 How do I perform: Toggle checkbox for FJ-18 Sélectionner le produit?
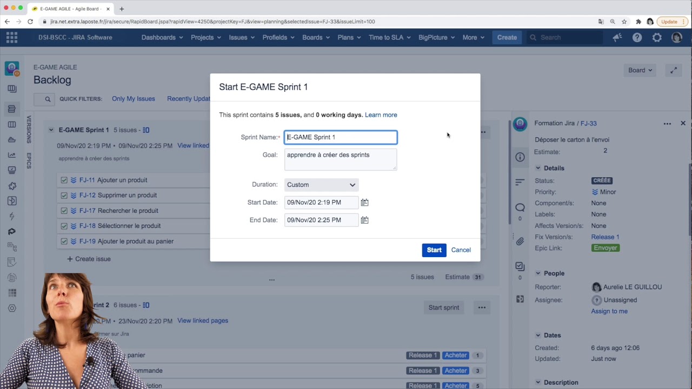[64, 226]
